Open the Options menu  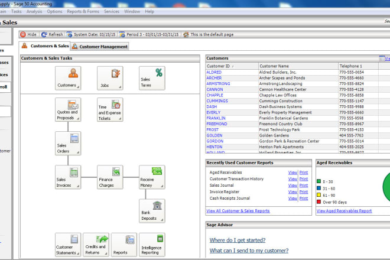pyautogui.click(x=54, y=11)
